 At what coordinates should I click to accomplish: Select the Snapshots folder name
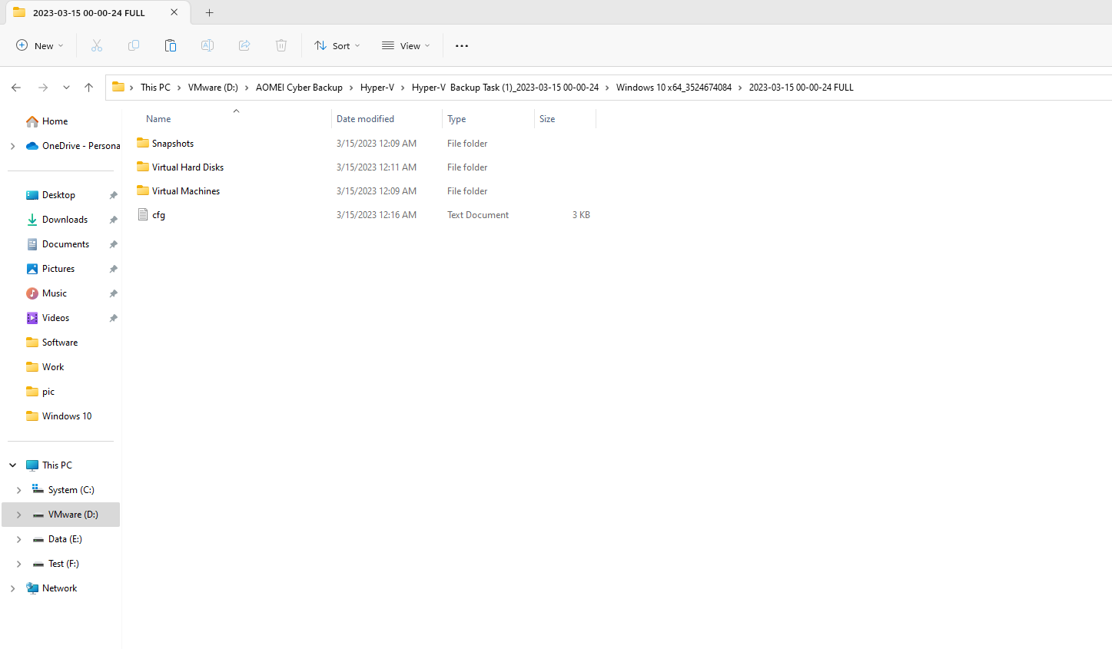(x=173, y=144)
